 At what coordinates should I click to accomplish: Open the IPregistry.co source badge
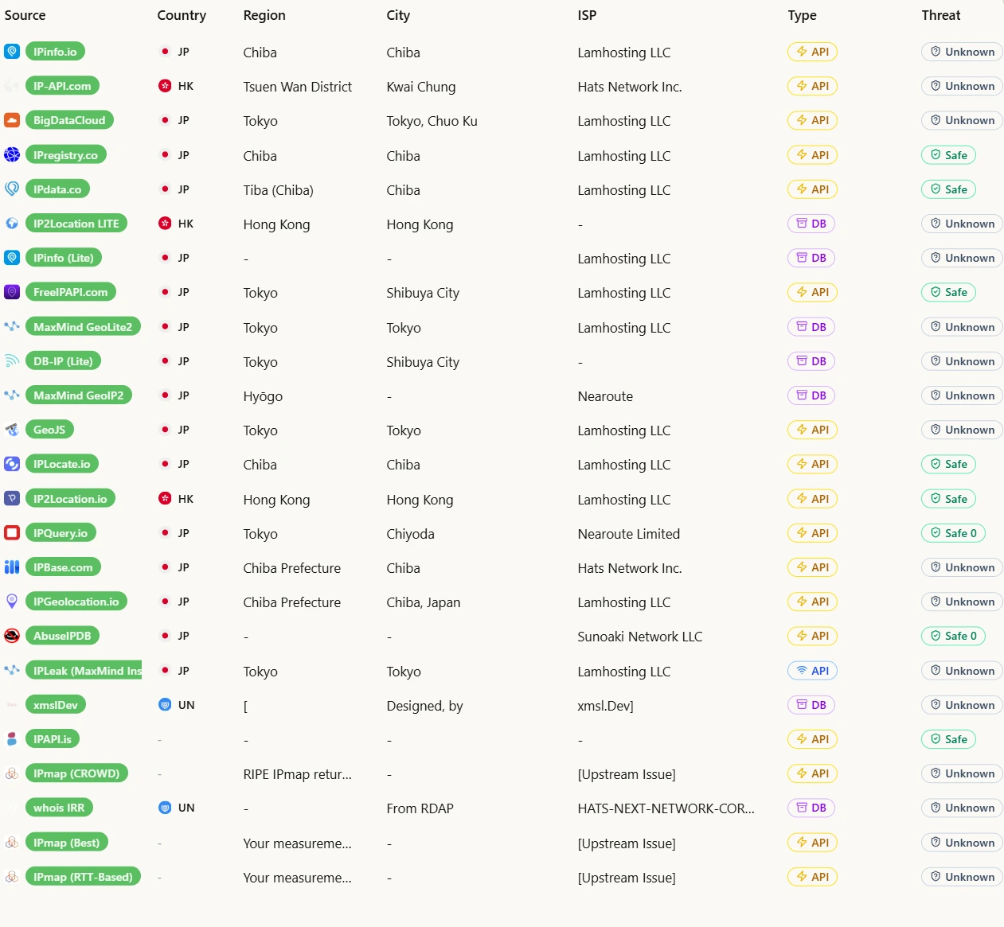click(65, 155)
